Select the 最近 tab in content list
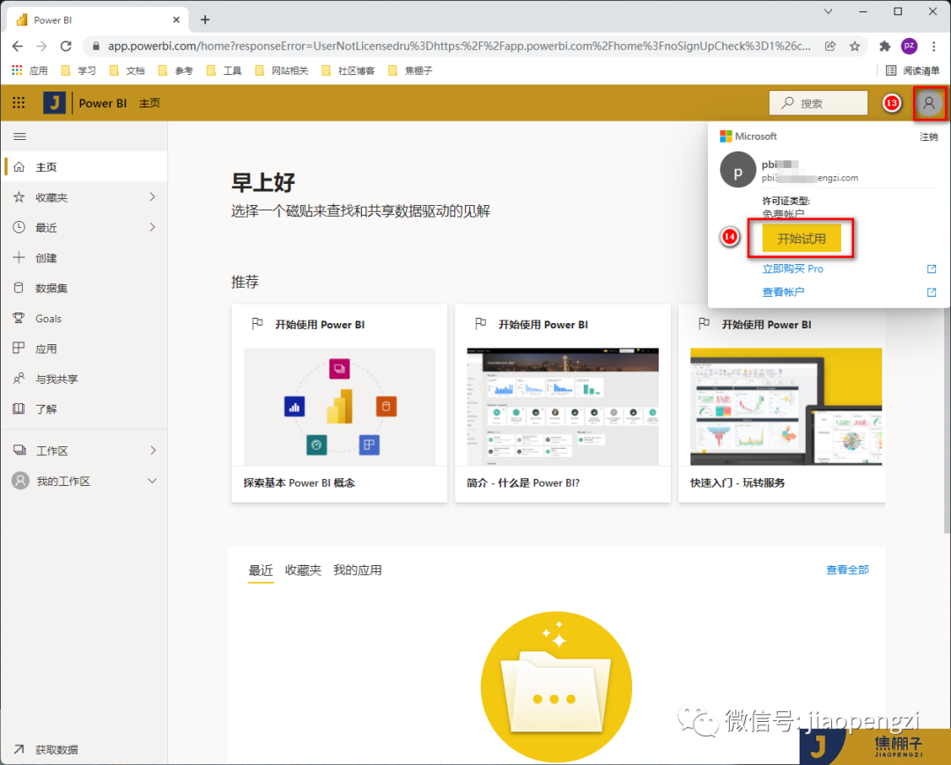The image size is (951, 765). (261, 570)
